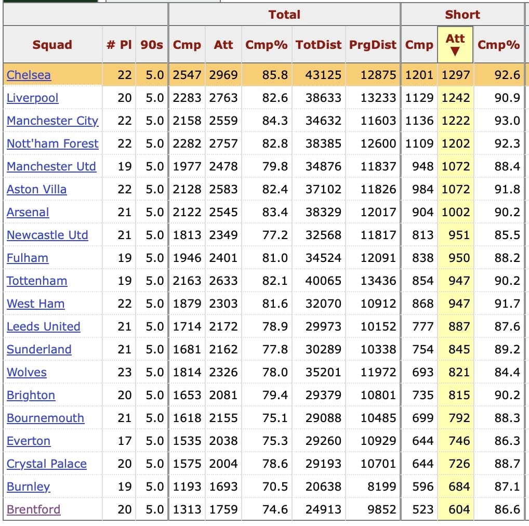Select Liverpool's PrgDist value 13233
529x526 pixels.
(x=378, y=98)
